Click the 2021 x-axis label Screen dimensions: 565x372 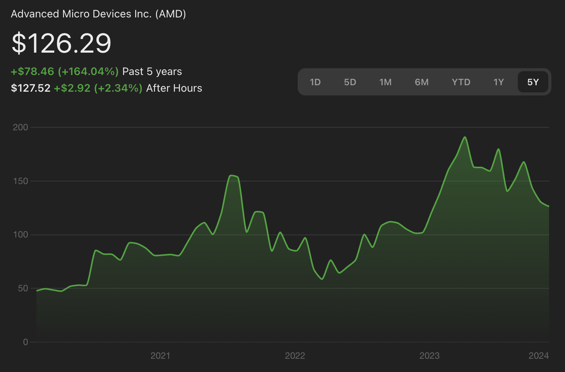160,356
